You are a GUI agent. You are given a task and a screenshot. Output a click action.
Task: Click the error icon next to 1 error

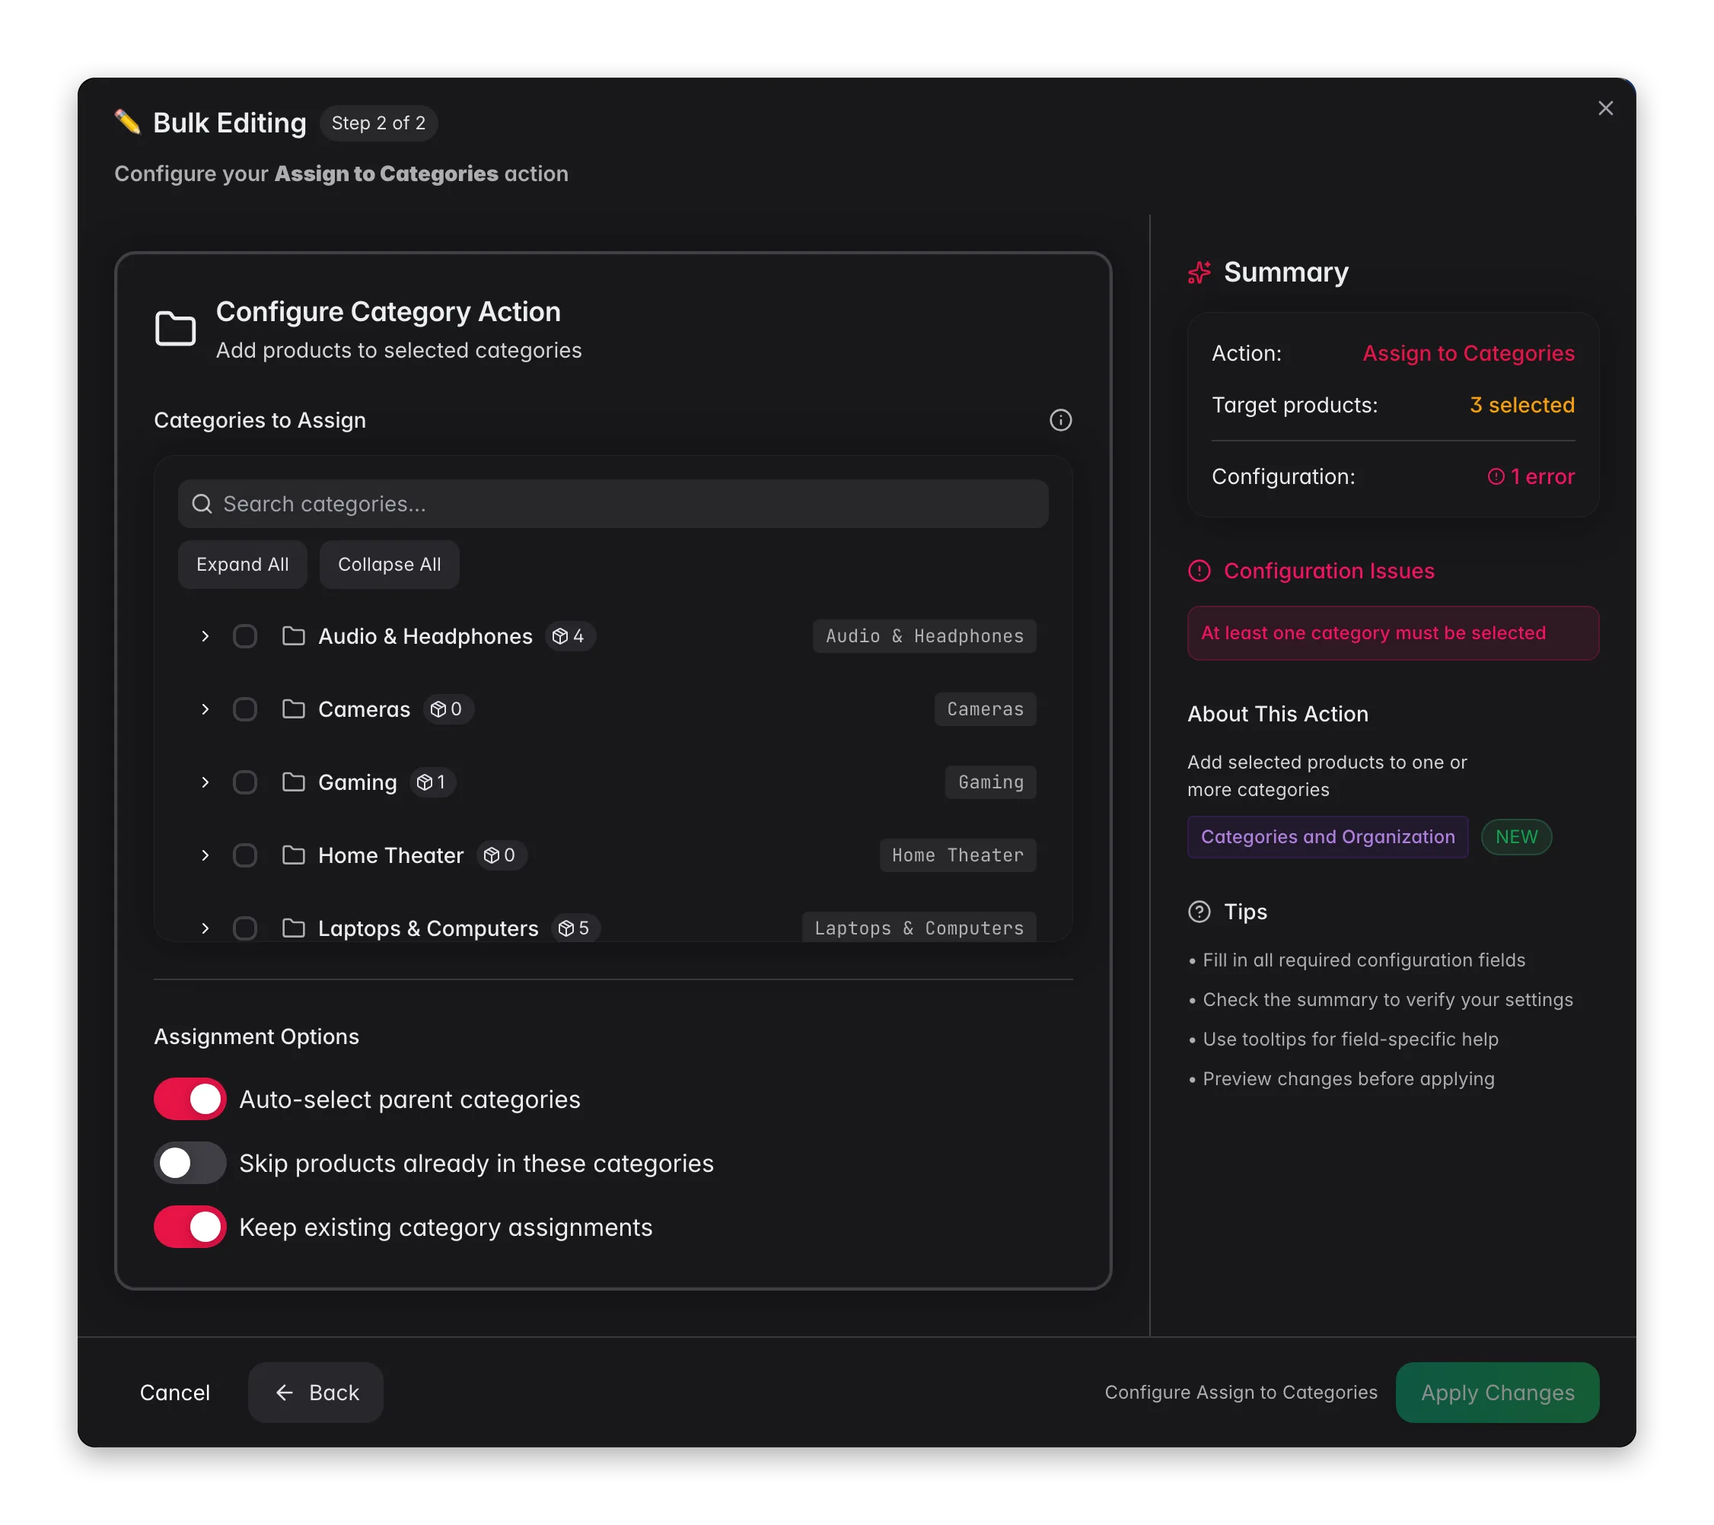point(1495,477)
